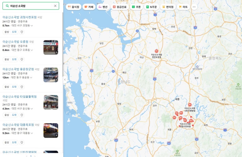This screenshot has height=157, width=242.
Task: Click the 당진 city label on map
Action: click(101, 43)
